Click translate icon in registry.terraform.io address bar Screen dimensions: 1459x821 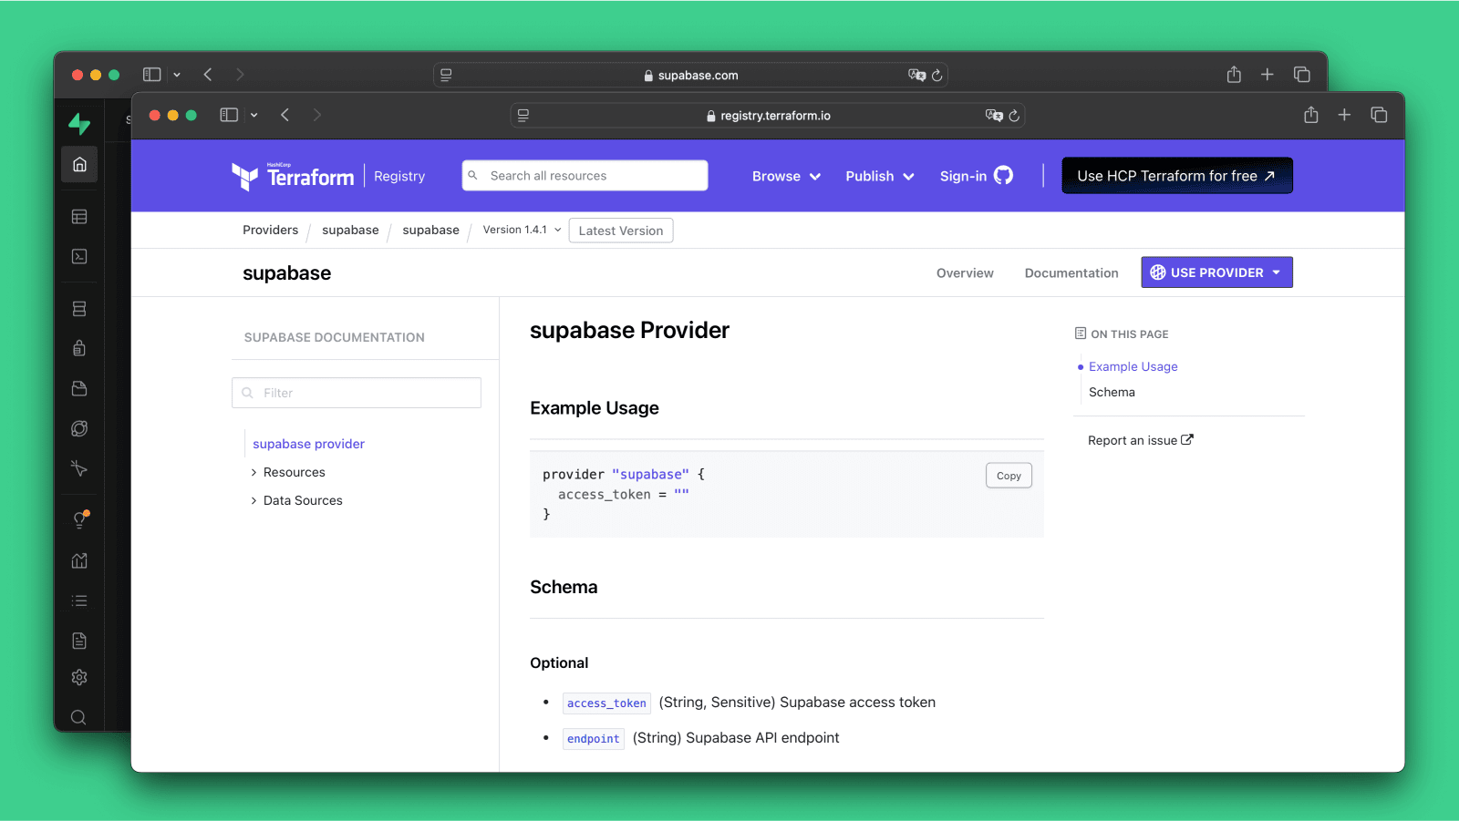[x=994, y=116]
